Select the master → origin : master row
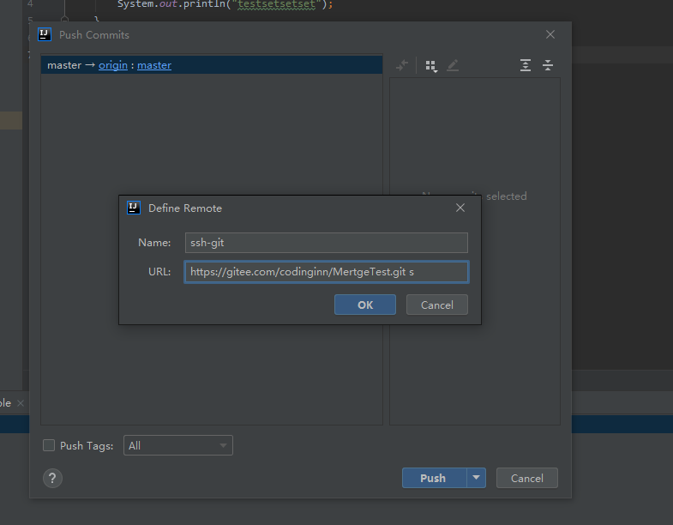The height and width of the screenshot is (525, 673). coord(212,65)
